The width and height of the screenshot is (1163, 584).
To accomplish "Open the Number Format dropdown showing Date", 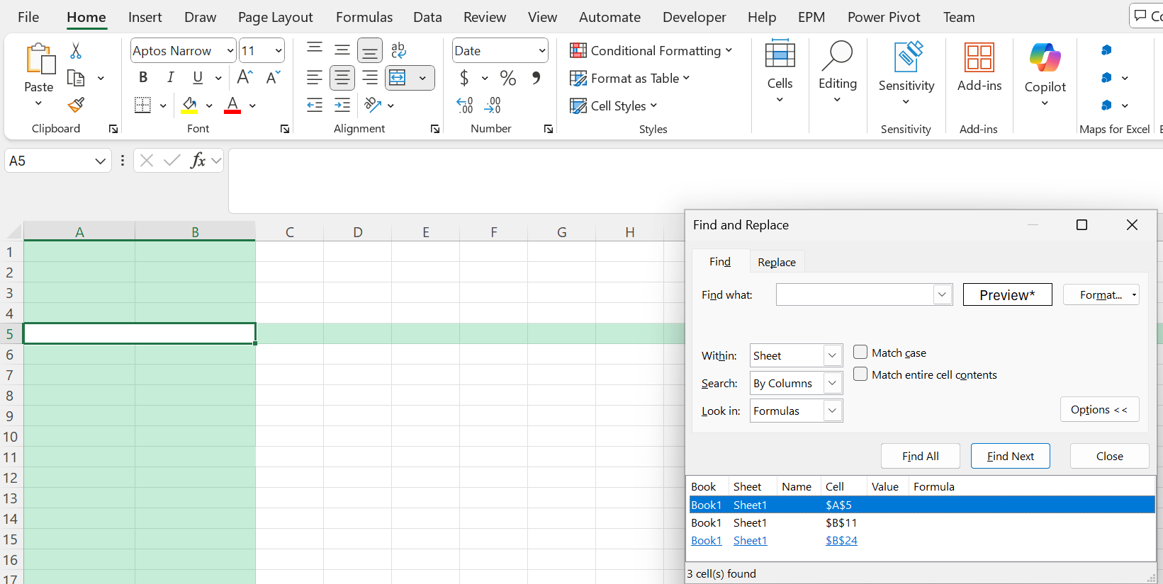I will coord(542,51).
